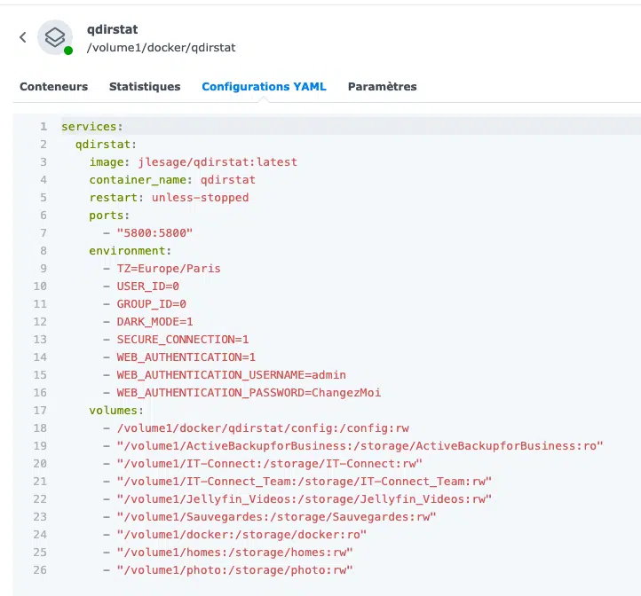Click the qdirstat project title
The width and height of the screenshot is (641, 596).
[x=113, y=29]
